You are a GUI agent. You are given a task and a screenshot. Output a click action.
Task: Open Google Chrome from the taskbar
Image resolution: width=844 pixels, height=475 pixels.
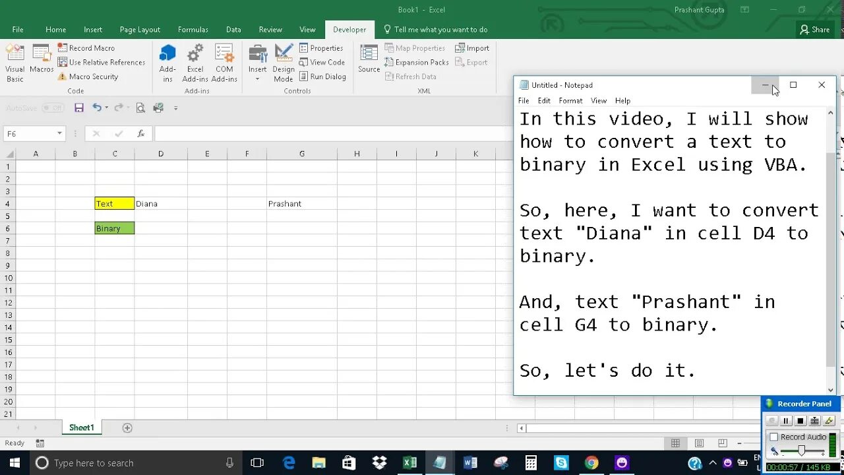pos(591,463)
